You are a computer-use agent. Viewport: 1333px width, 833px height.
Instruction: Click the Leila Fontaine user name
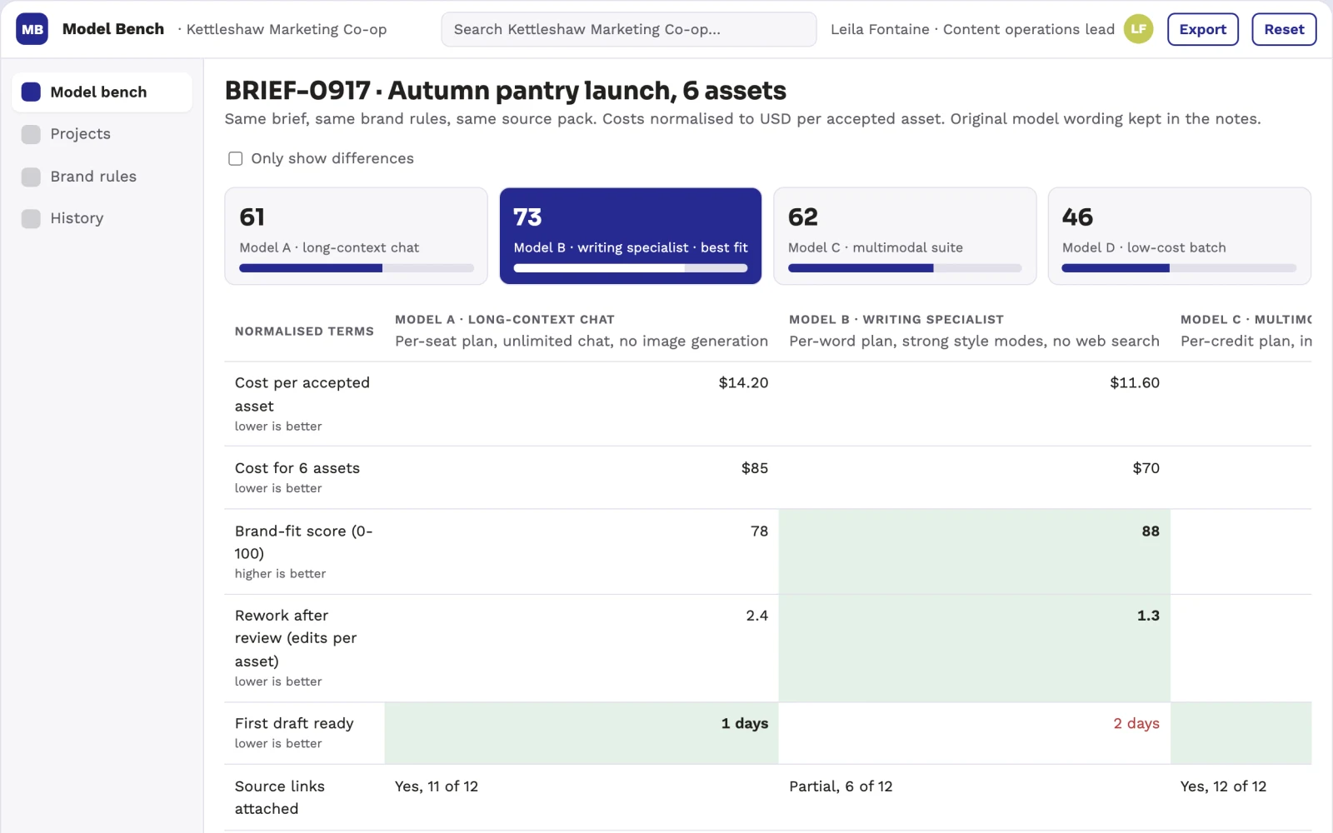coord(880,29)
